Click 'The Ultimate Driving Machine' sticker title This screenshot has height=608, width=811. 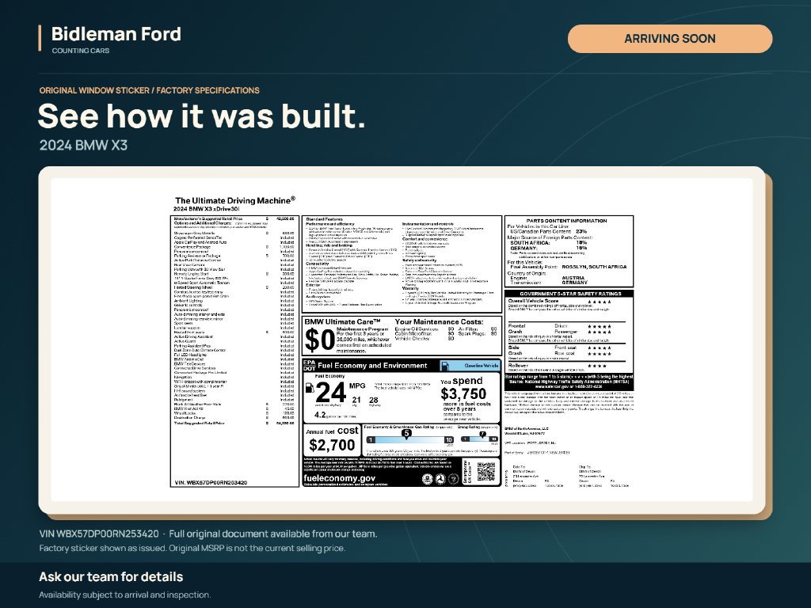click(235, 200)
